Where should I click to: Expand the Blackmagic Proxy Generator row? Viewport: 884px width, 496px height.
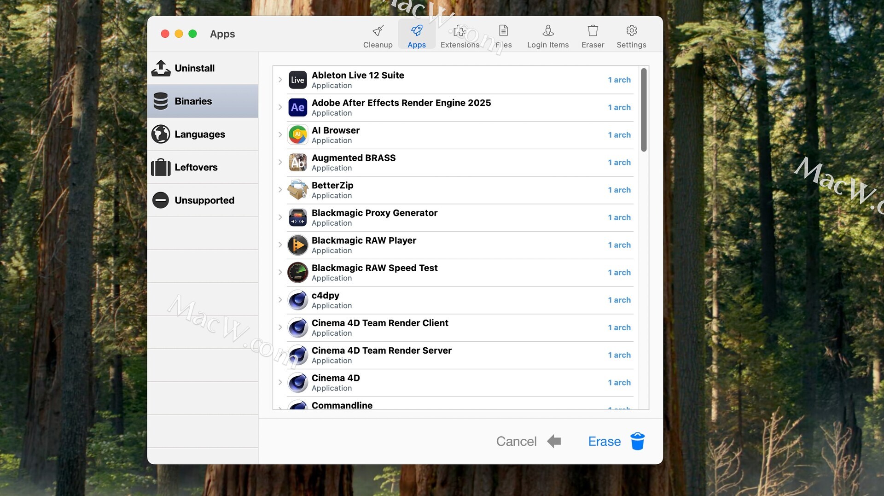click(280, 217)
